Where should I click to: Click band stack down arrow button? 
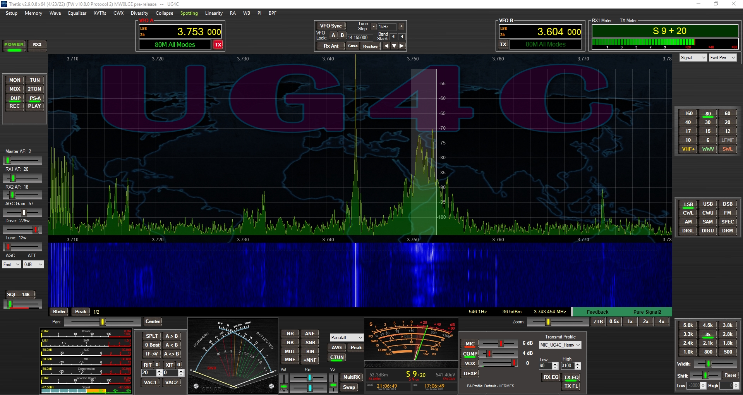tap(394, 46)
